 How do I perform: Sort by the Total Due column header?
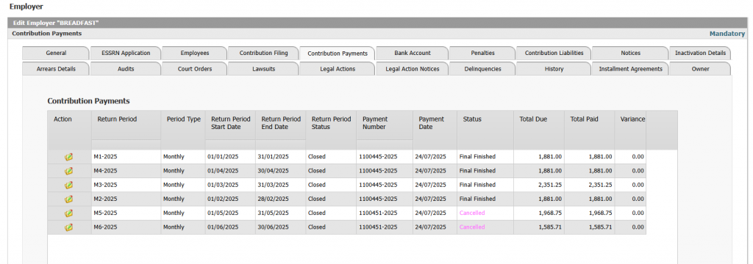pyautogui.click(x=533, y=120)
